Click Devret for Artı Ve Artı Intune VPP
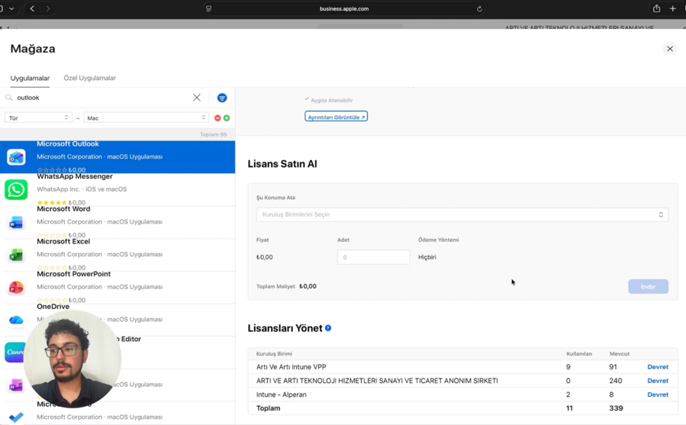This screenshot has height=425, width=686. 658,367
